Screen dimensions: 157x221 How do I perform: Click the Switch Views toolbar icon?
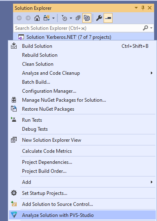46,18
